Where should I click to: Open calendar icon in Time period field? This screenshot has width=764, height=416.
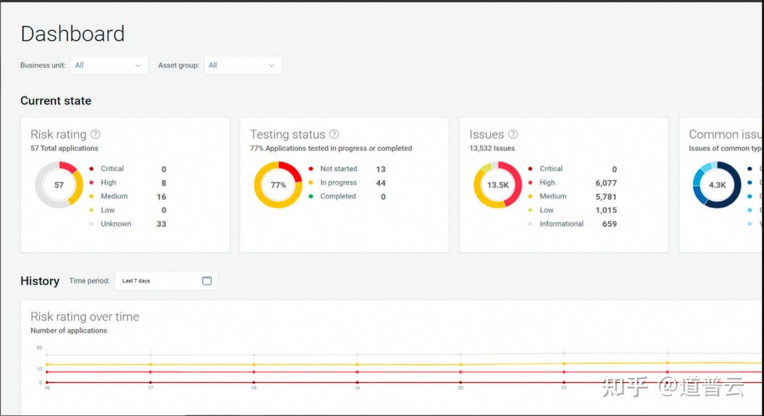coord(207,281)
